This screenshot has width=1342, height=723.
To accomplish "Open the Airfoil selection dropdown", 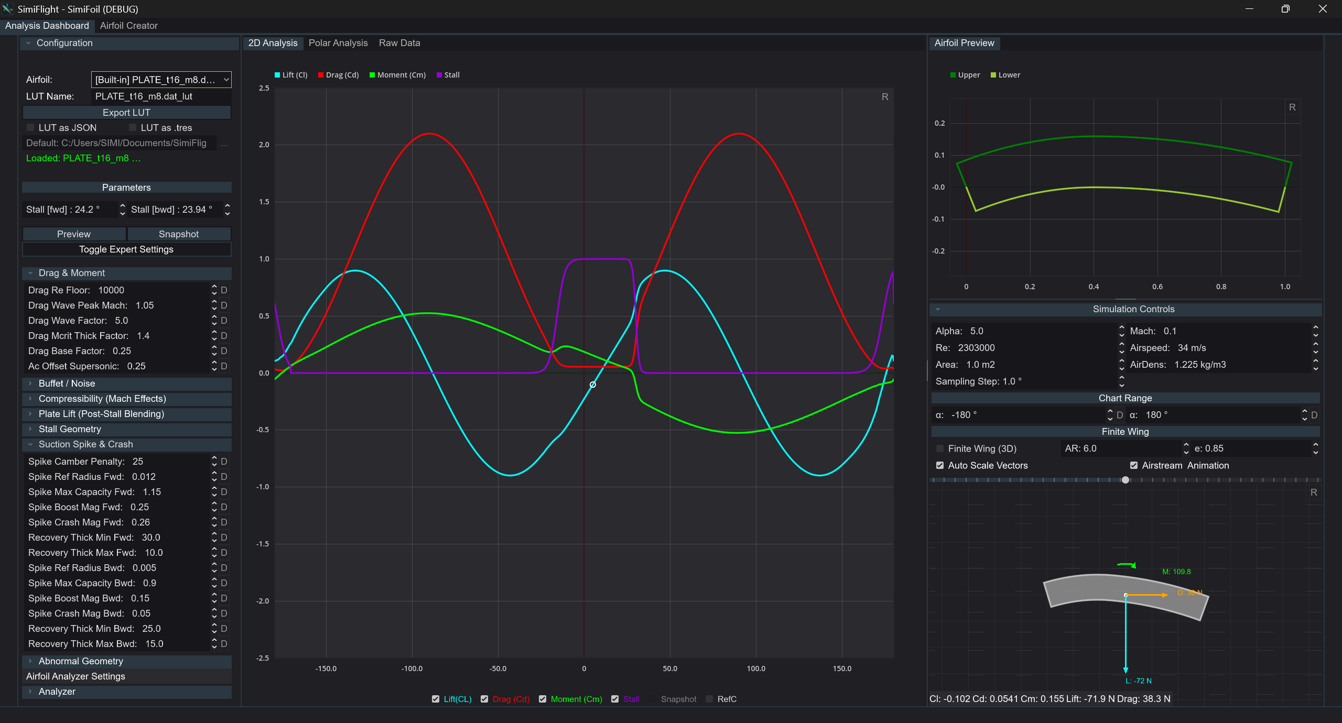I will [161, 80].
